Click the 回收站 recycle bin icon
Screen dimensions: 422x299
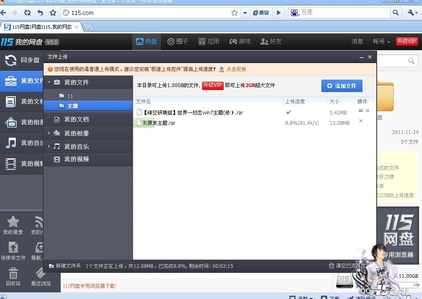[13, 274]
